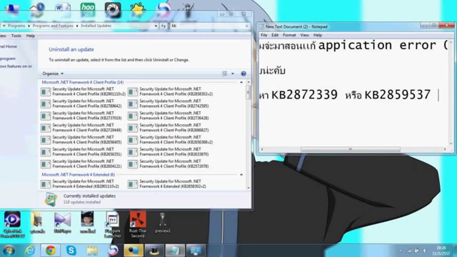Open Skype from the taskbar
The height and width of the screenshot is (257, 457).
point(71,251)
